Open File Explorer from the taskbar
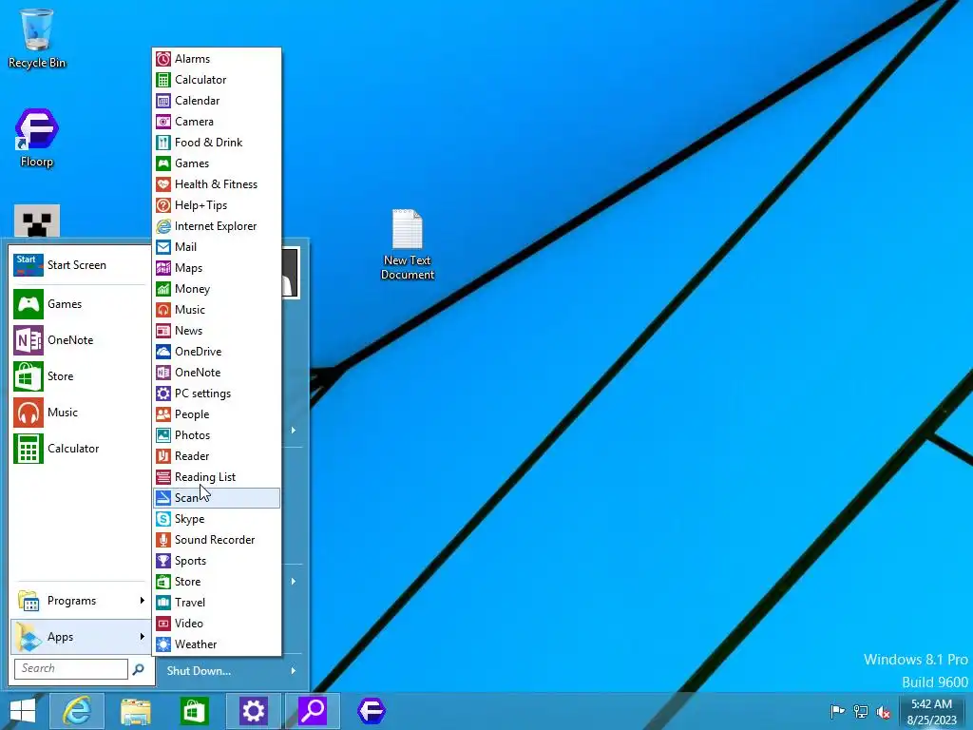973x730 pixels. (136, 711)
